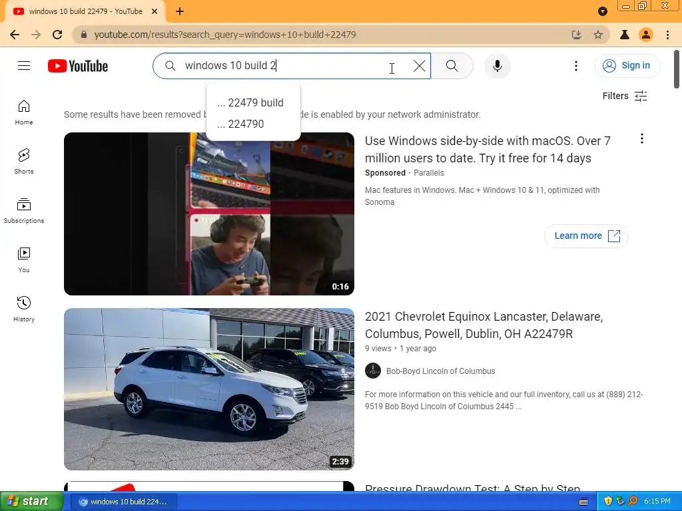Open '2021 Chevrolet Equinox Lancaster' video title
682x511 pixels.
(484, 325)
